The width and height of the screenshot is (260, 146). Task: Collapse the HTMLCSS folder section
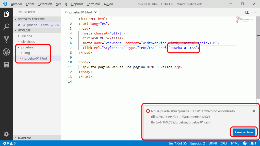[37, 30]
